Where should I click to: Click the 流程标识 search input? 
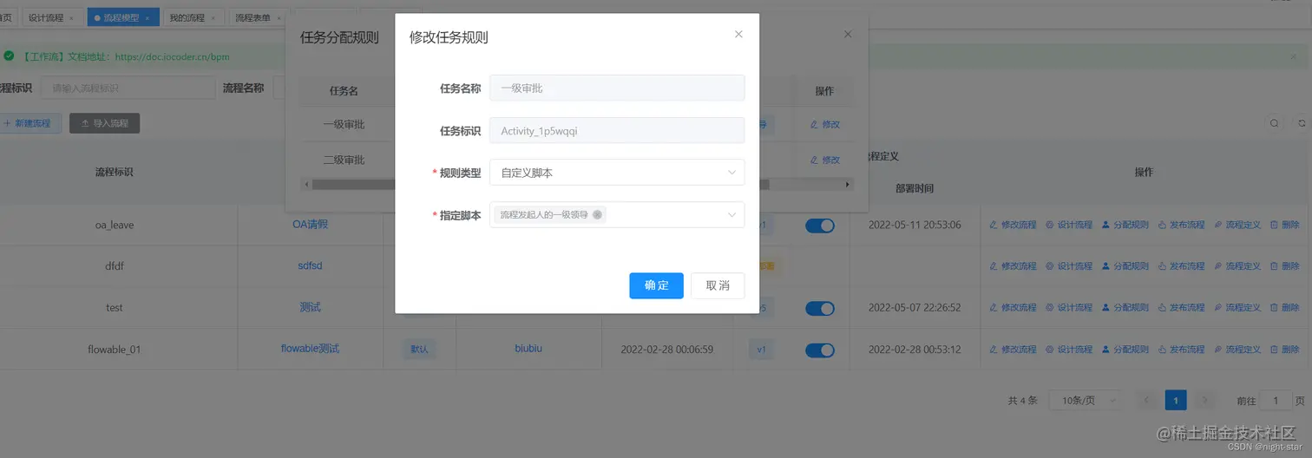pos(128,88)
